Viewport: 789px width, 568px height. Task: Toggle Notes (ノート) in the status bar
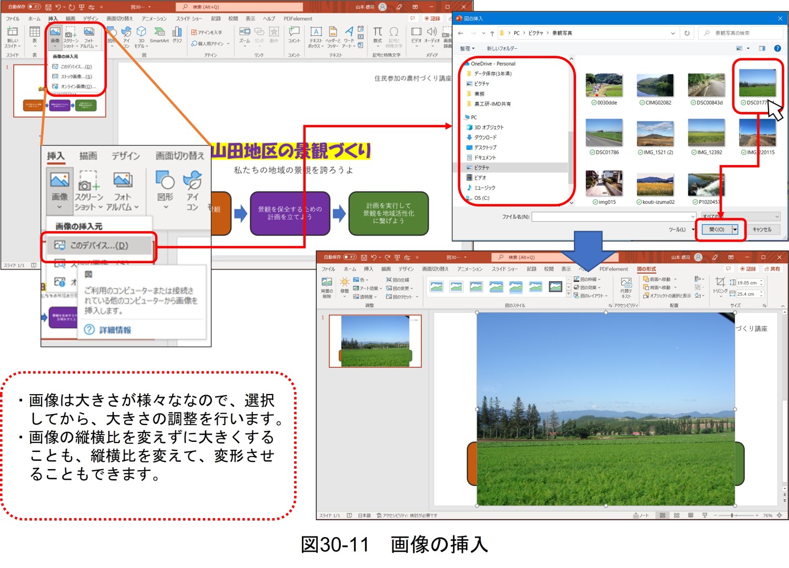tap(641, 515)
